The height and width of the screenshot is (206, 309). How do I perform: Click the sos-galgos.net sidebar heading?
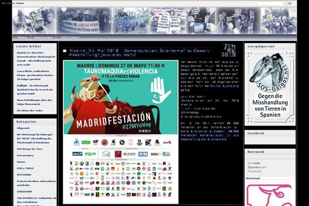click(x=261, y=46)
